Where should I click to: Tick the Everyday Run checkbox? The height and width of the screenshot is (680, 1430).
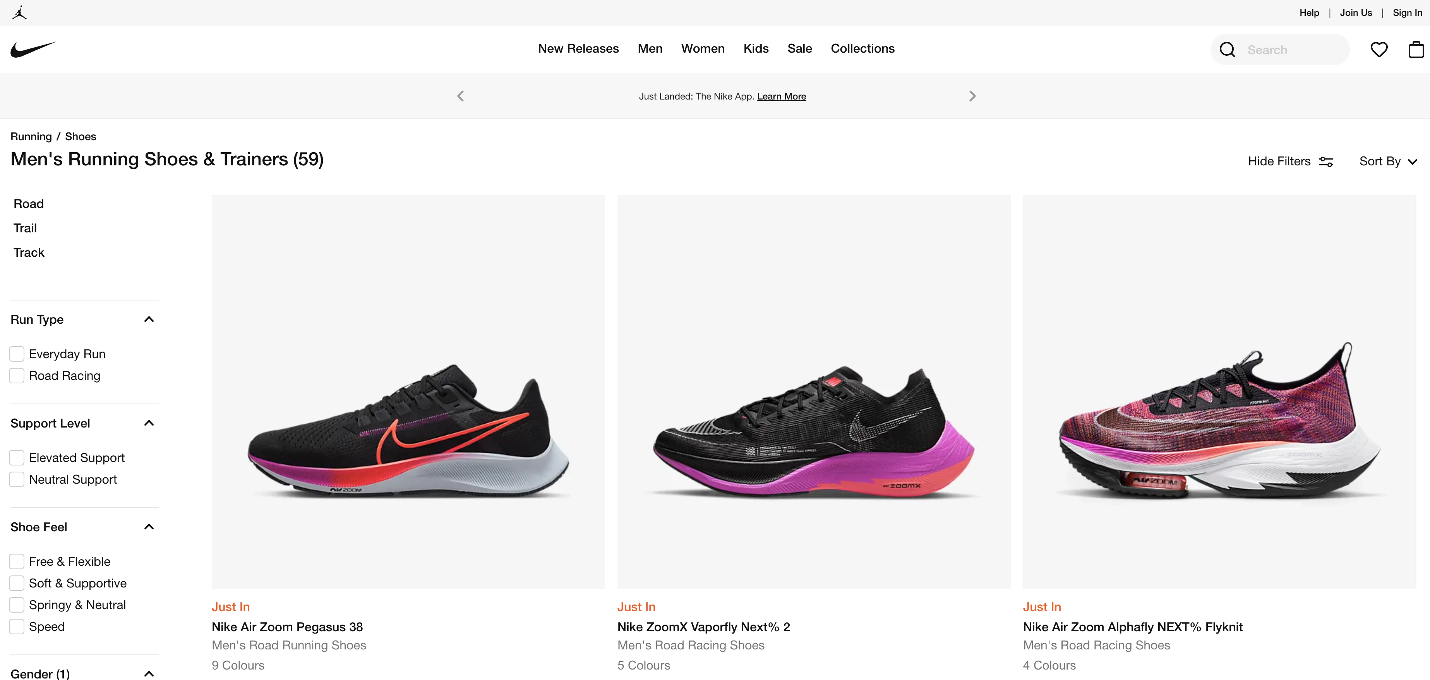[17, 354]
